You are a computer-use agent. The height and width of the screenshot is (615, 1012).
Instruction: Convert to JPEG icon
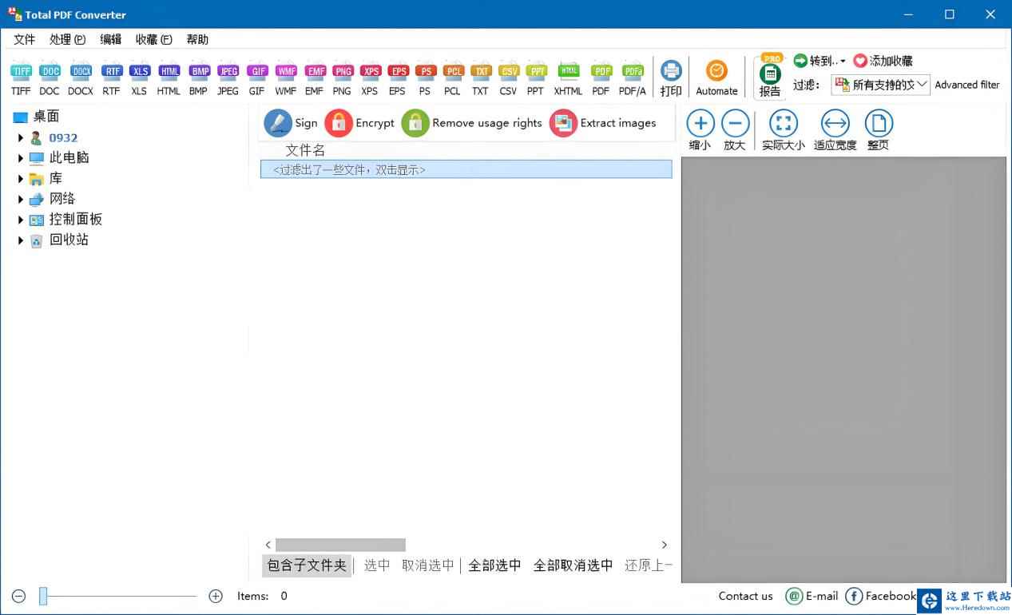(228, 78)
